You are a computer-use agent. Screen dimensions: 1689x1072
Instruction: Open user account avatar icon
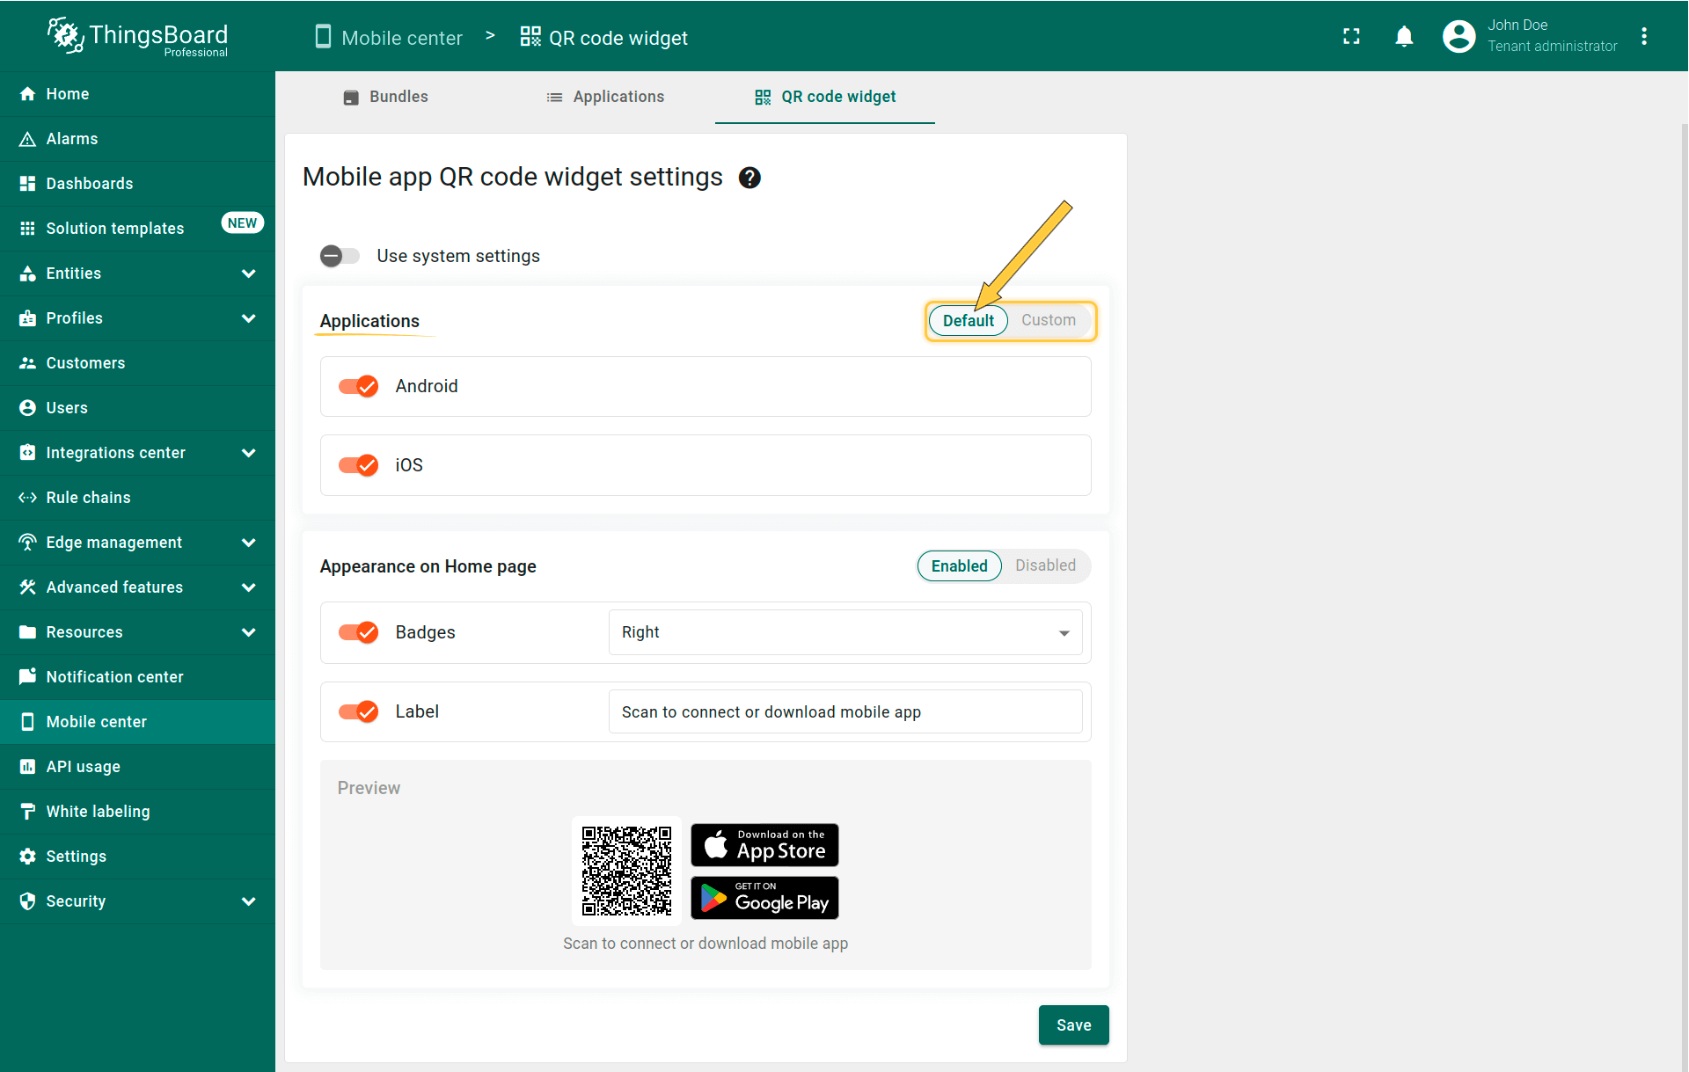(1459, 36)
